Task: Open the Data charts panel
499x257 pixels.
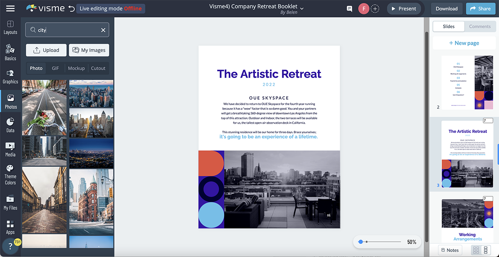Action: [x=10, y=125]
